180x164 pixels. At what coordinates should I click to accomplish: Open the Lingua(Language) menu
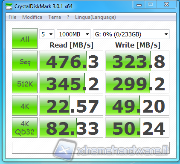click(96, 17)
